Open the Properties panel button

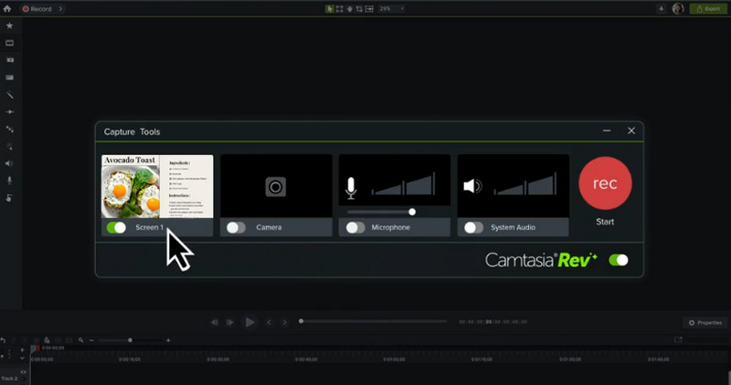click(x=705, y=323)
